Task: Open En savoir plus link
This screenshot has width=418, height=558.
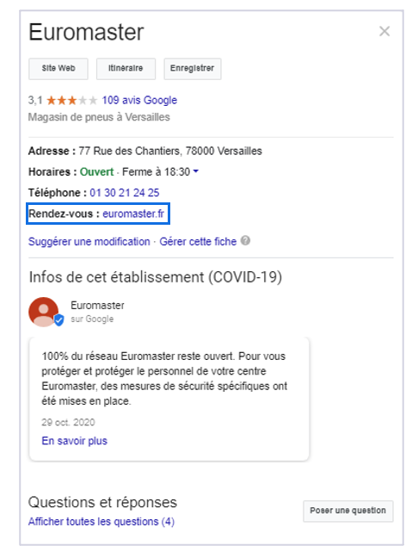Action: click(74, 441)
